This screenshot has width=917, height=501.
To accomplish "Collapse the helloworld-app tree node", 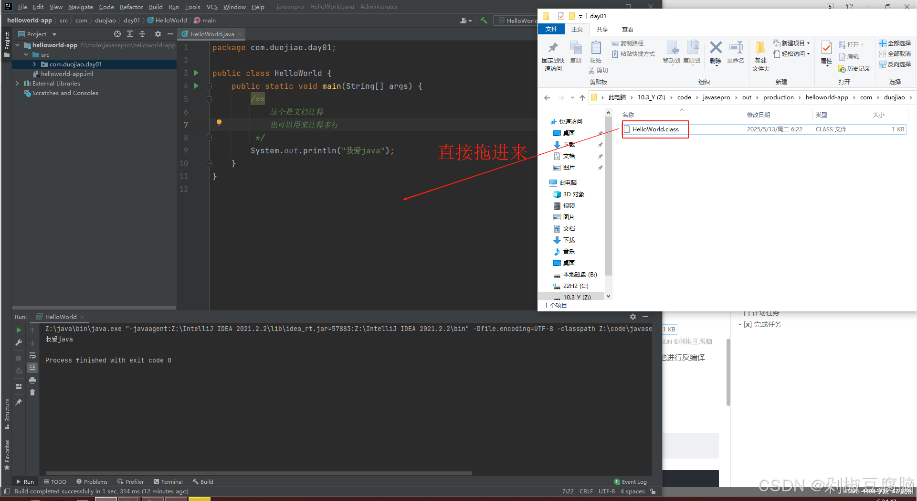I will coord(18,45).
